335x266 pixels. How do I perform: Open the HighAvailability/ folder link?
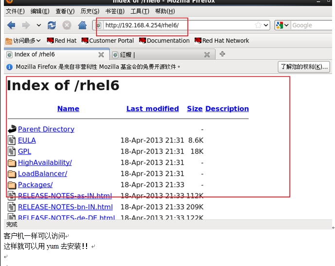(45, 163)
